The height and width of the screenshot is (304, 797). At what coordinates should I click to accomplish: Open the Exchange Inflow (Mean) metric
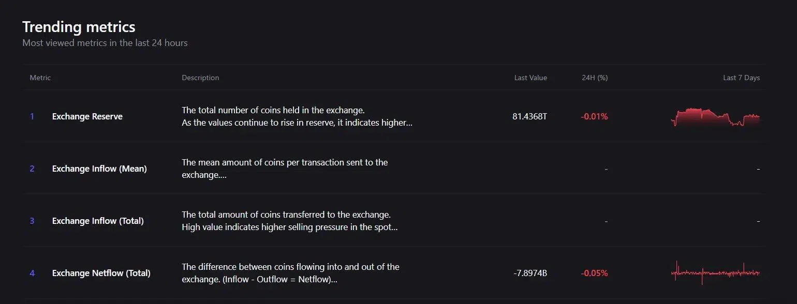pyautogui.click(x=99, y=169)
